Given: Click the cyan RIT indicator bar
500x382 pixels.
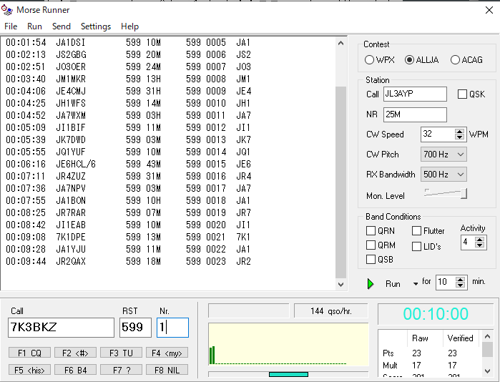Looking at the screenshot, I should (288, 374).
